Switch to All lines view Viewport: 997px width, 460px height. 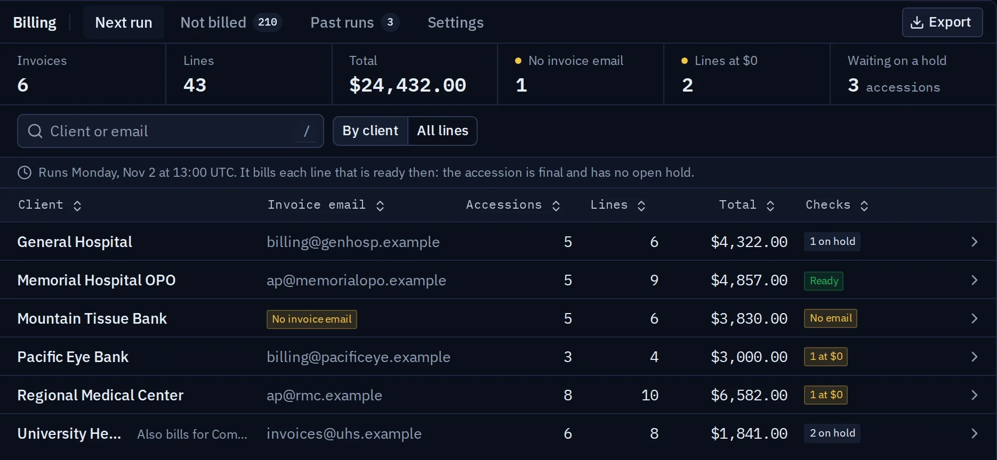pos(443,131)
